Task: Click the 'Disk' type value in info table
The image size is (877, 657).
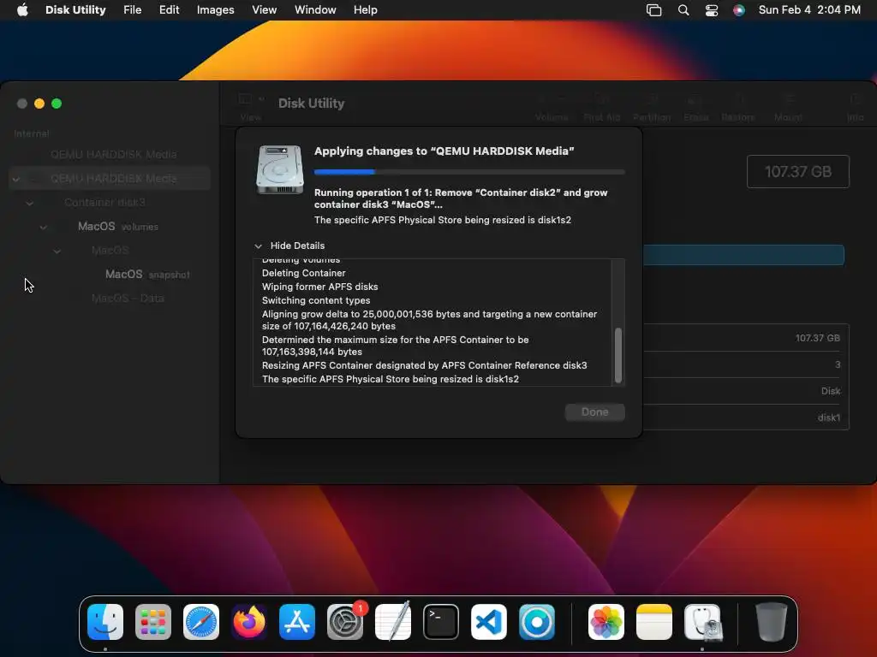Action: (x=831, y=391)
